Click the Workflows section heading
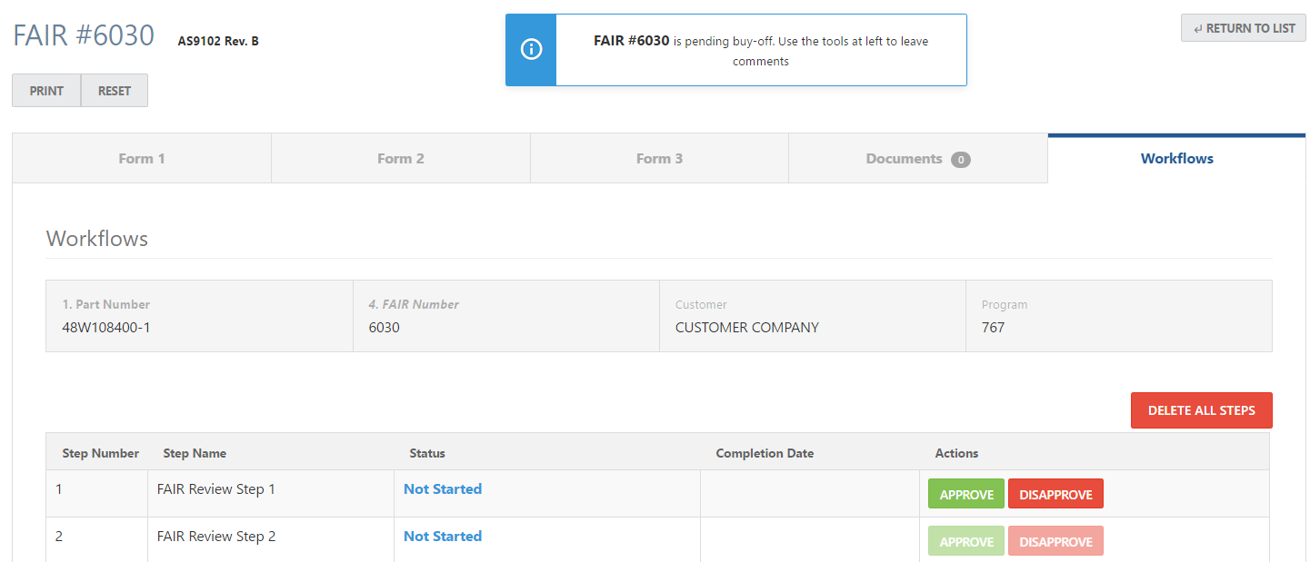Viewport: 1310px width, 562px height. (97, 239)
